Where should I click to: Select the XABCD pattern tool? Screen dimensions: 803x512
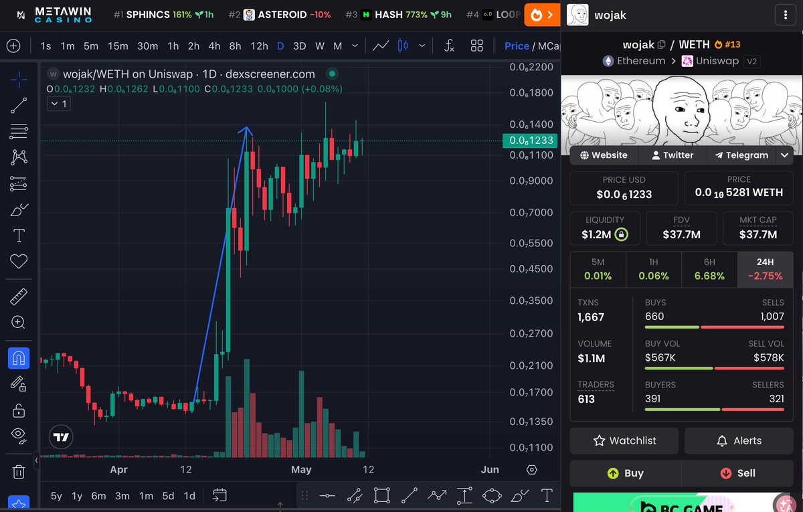coord(19,157)
